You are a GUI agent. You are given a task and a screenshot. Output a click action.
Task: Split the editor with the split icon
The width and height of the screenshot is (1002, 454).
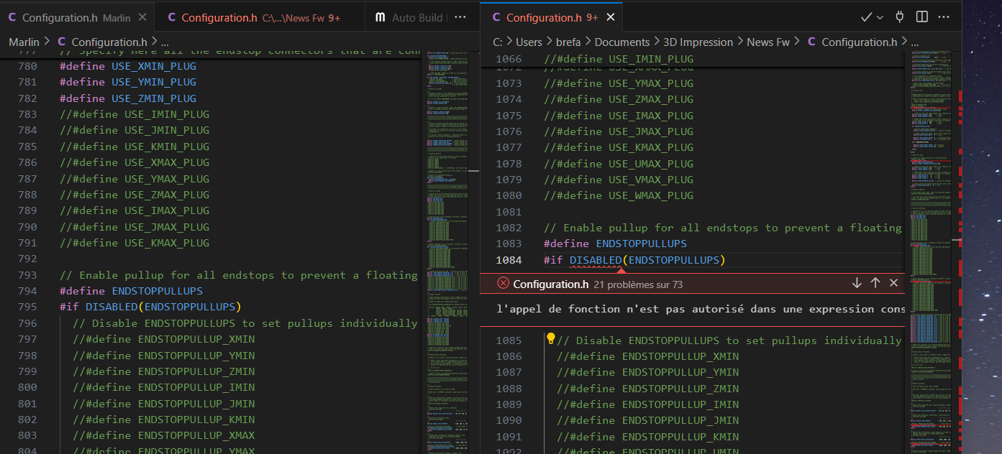click(x=922, y=17)
